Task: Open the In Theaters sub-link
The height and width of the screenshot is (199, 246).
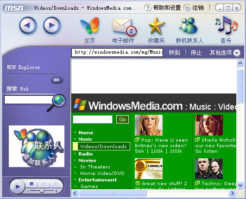Action: (x=95, y=167)
